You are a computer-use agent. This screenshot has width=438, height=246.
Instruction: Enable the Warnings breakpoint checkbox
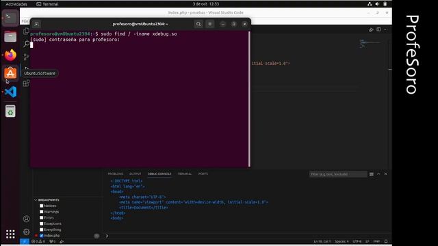pos(41,212)
